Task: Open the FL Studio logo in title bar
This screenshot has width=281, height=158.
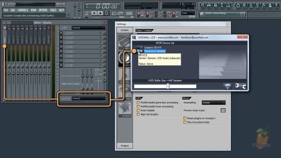Action: [x=9, y=4]
